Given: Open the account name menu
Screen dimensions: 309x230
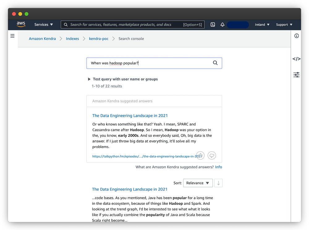Looking at the screenshot, I should (238, 25).
